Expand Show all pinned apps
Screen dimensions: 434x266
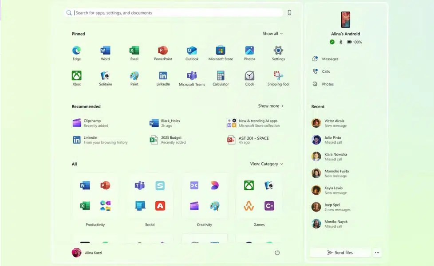click(272, 33)
